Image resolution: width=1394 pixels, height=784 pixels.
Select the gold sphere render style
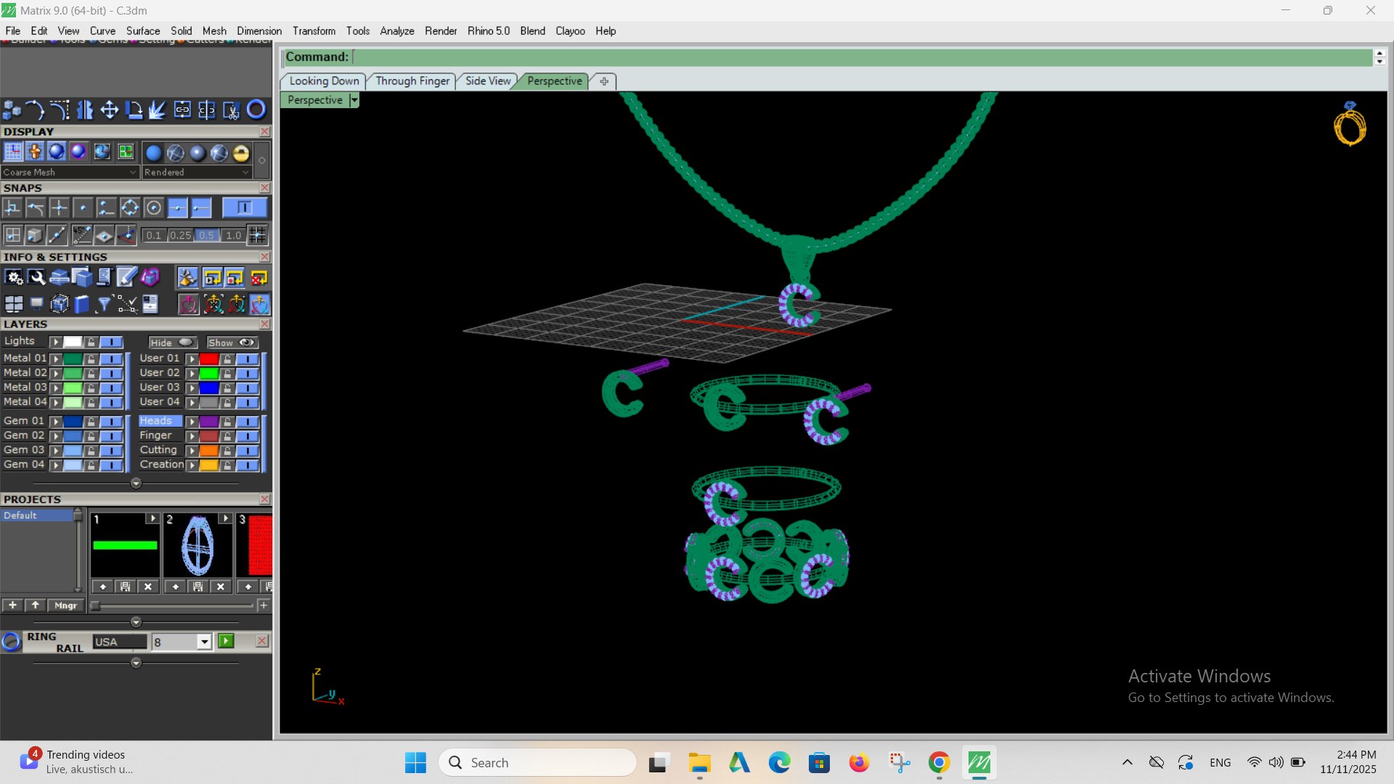tap(241, 152)
